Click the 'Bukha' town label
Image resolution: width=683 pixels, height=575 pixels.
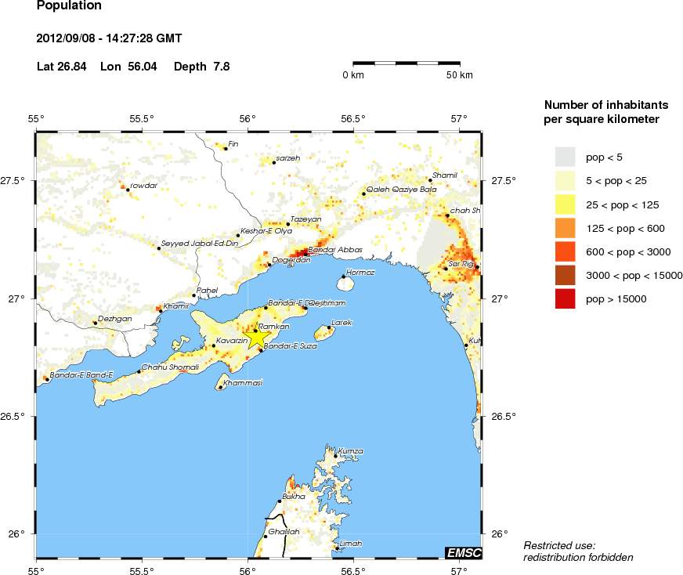tap(294, 496)
